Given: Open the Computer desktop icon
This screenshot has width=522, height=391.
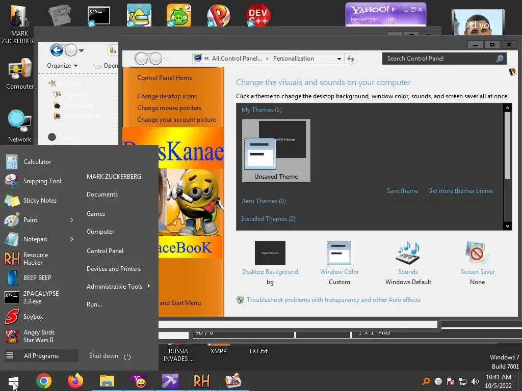Looking at the screenshot, I should point(20,73).
